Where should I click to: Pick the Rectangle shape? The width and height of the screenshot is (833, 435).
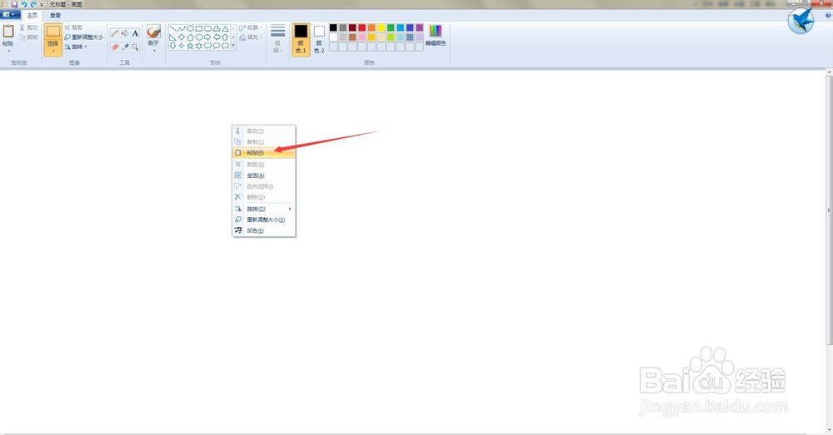coord(199,28)
